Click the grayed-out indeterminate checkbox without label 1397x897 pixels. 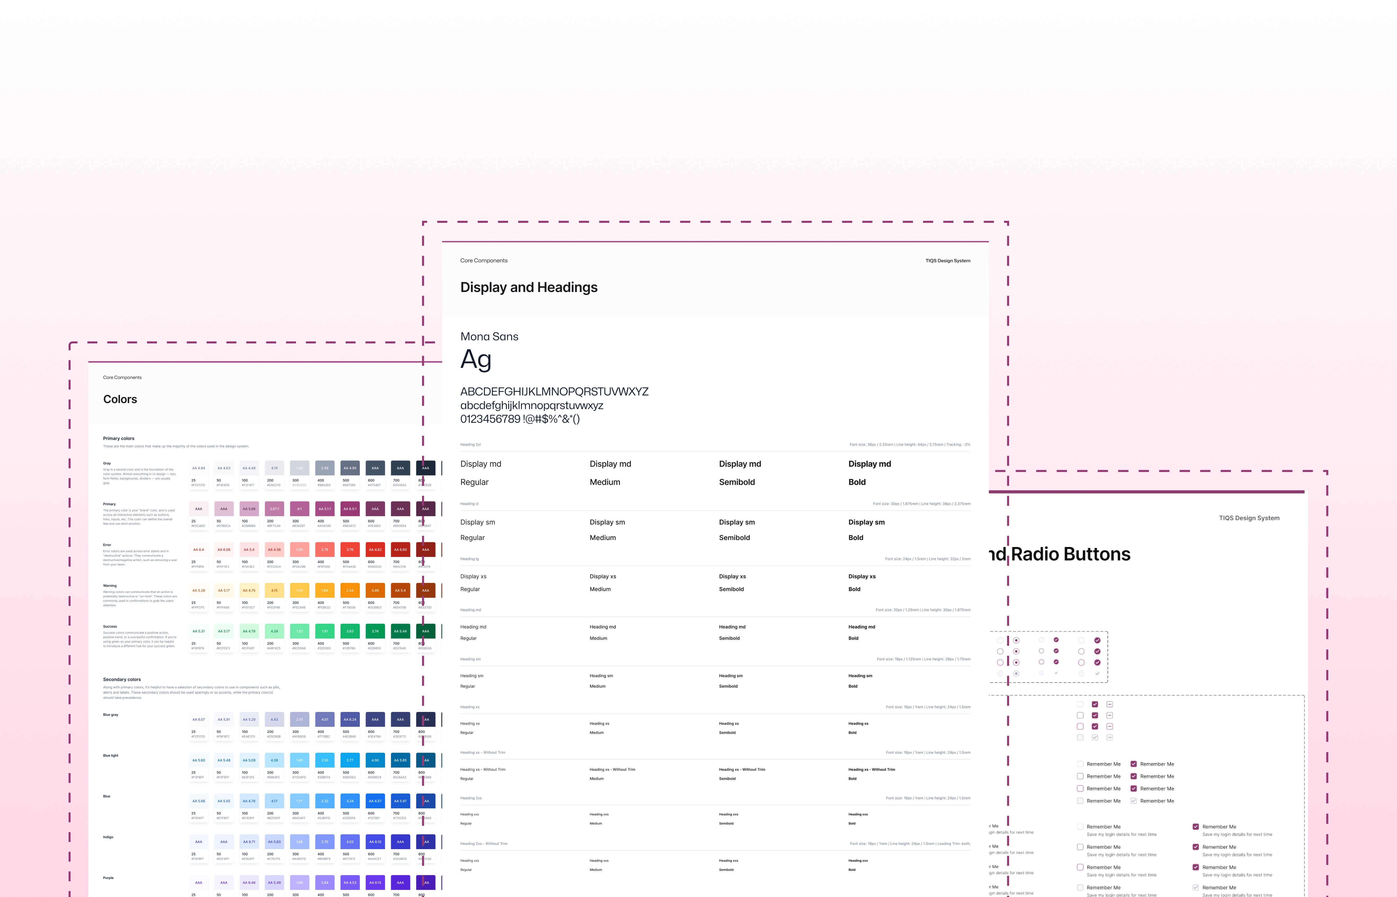[x=1109, y=737]
